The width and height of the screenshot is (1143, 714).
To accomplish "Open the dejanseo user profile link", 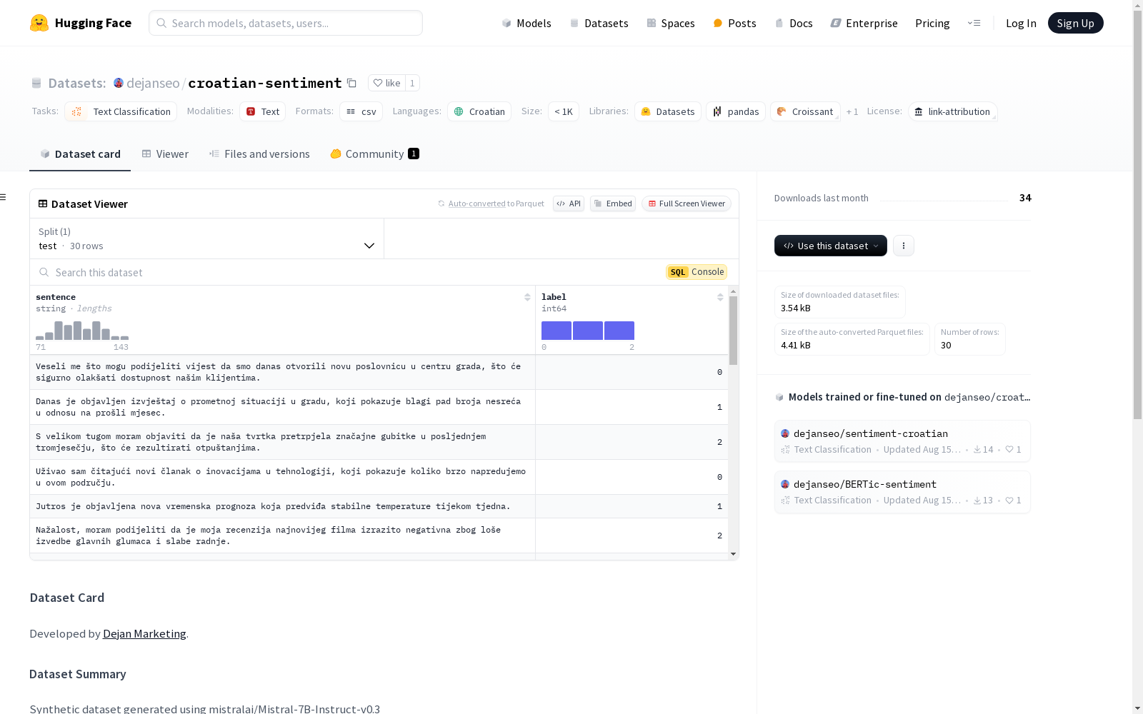I will click(153, 83).
